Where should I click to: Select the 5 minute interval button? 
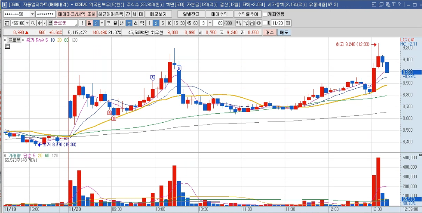[x=163, y=23]
